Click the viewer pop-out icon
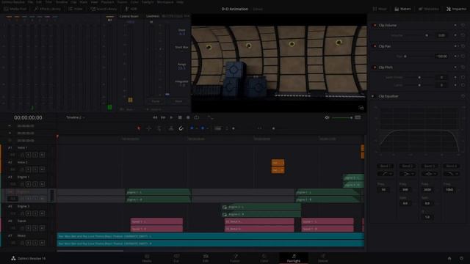 [361, 108]
